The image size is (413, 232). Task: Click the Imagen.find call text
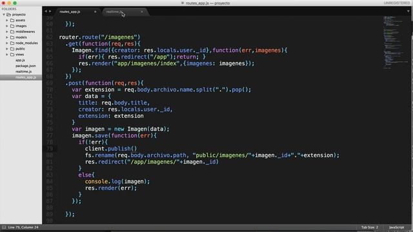click(x=90, y=50)
